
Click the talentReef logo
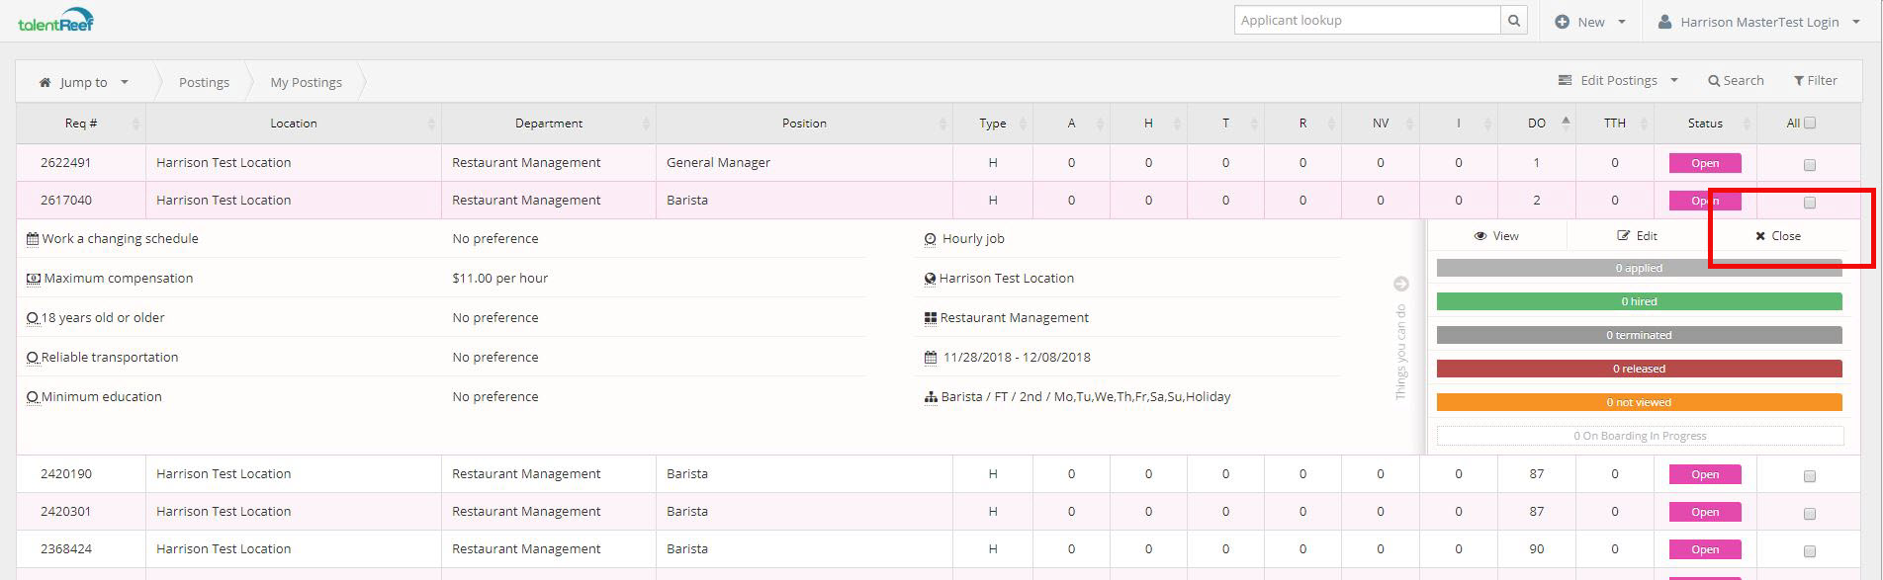(x=55, y=21)
